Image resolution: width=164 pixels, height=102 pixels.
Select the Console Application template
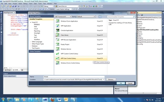[x=81, y=31]
